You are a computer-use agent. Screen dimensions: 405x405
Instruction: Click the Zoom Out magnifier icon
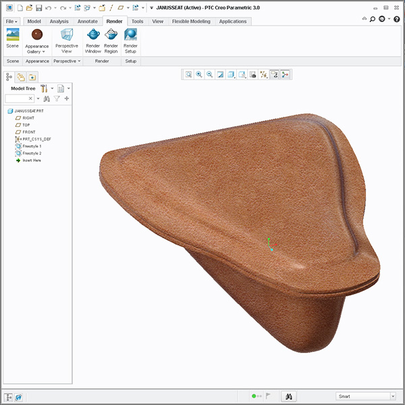coord(209,75)
